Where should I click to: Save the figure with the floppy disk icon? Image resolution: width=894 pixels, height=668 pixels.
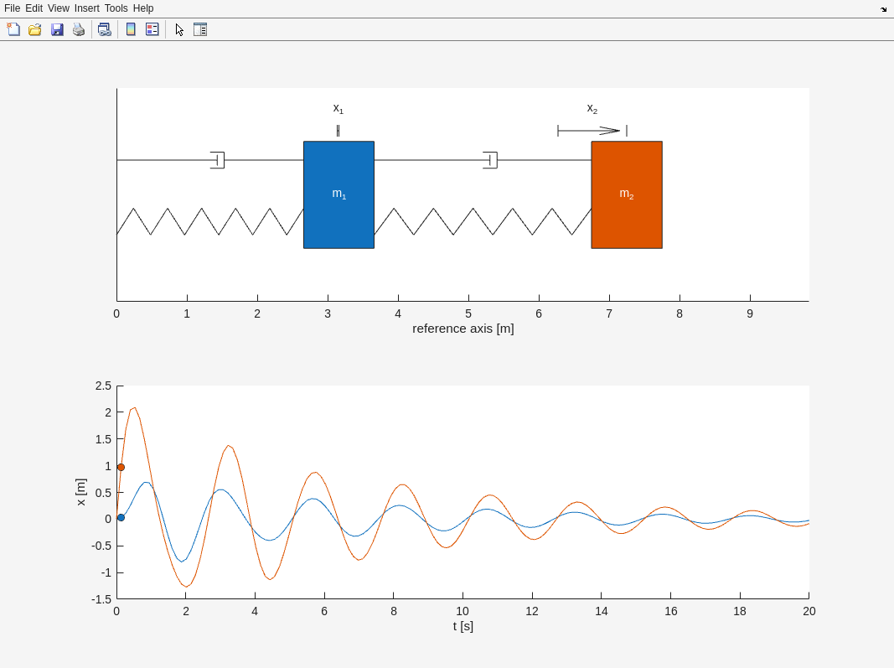click(57, 29)
